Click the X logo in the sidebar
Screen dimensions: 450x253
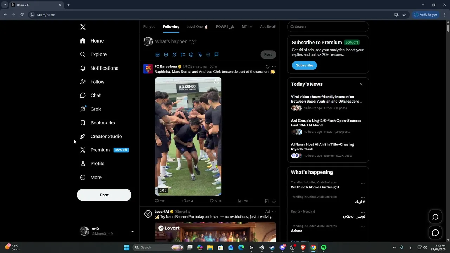click(x=83, y=27)
